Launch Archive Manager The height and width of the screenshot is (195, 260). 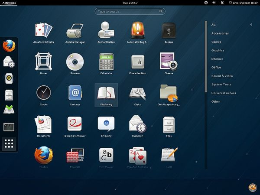coord(75,33)
